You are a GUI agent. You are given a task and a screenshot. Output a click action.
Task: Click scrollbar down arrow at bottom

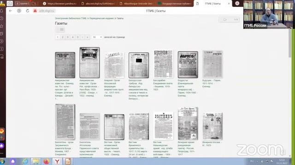[290, 156]
